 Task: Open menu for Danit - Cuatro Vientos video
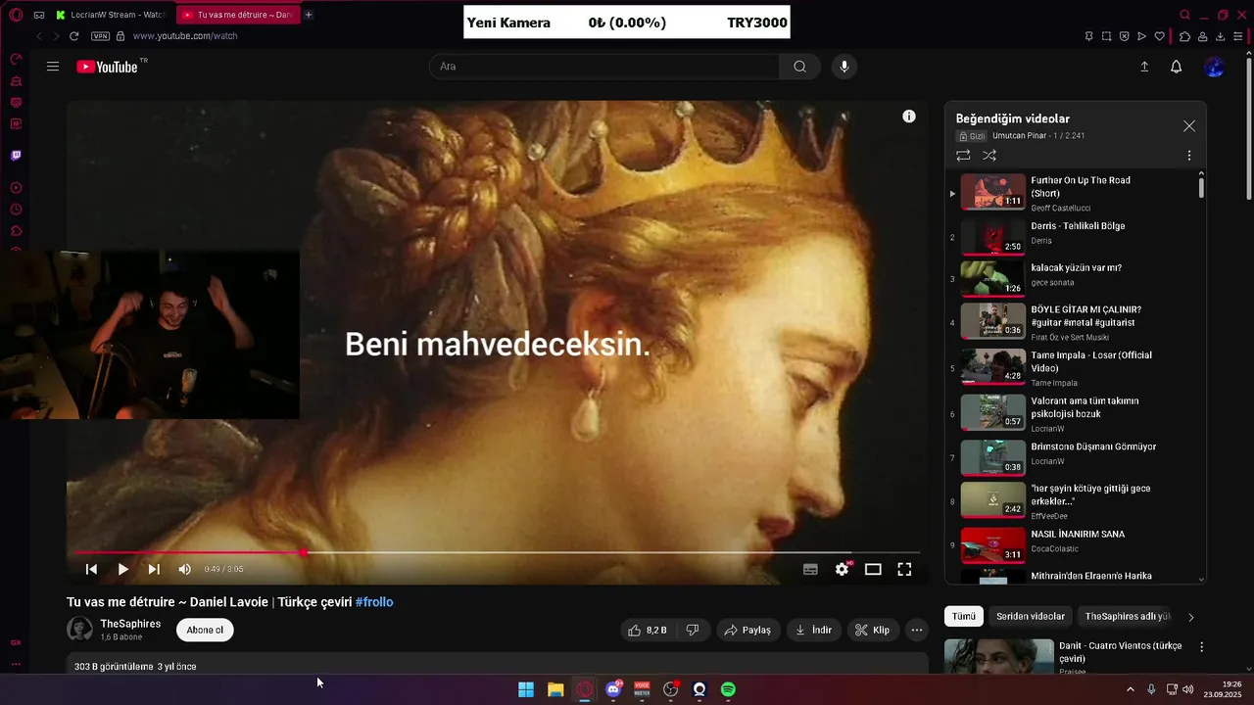pyautogui.click(x=1202, y=647)
